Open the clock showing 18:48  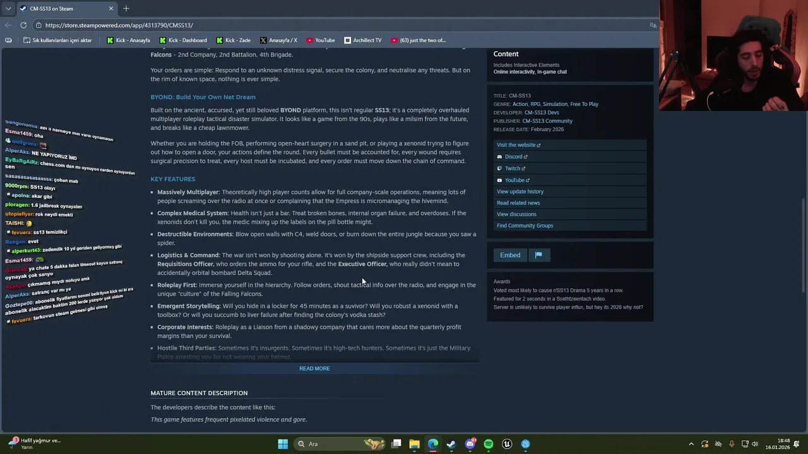coord(778,444)
